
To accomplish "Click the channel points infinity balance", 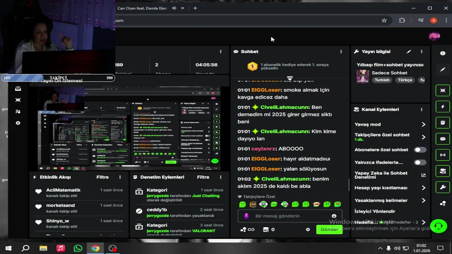I will 247,230.
